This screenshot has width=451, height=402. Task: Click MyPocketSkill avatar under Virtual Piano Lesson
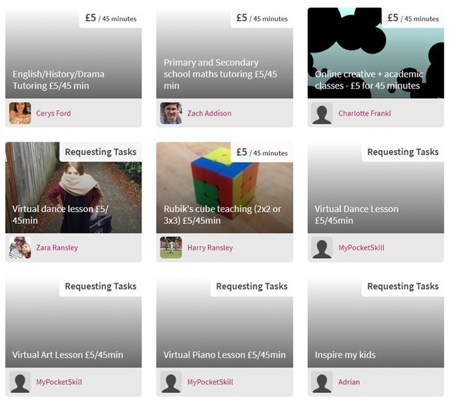point(171,382)
